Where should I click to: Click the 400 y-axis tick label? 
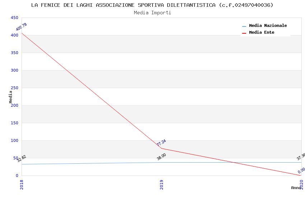[14, 35]
